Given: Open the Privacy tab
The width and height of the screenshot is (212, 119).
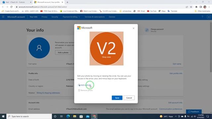Looking at the screenshot, I should [x=44, y=17].
